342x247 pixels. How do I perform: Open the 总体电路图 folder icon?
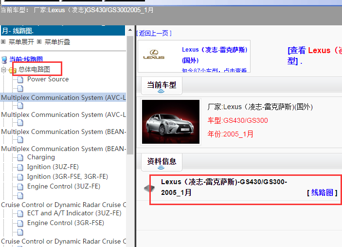[13, 70]
